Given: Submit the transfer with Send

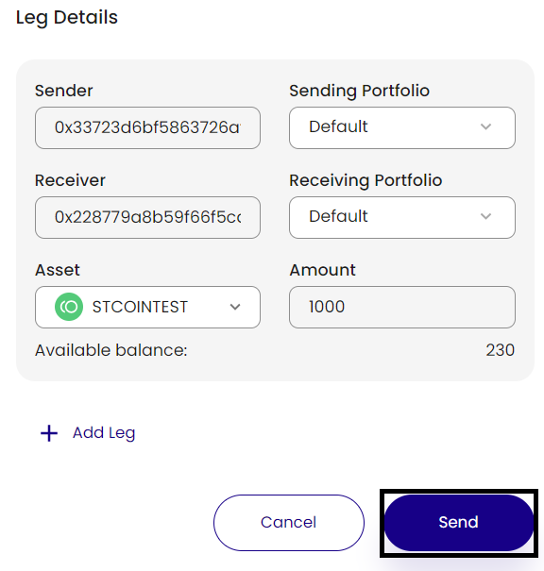Looking at the screenshot, I should point(459,523).
